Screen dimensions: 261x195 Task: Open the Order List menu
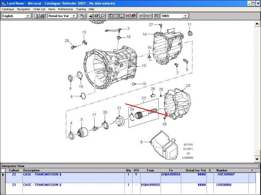(x=39, y=9)
